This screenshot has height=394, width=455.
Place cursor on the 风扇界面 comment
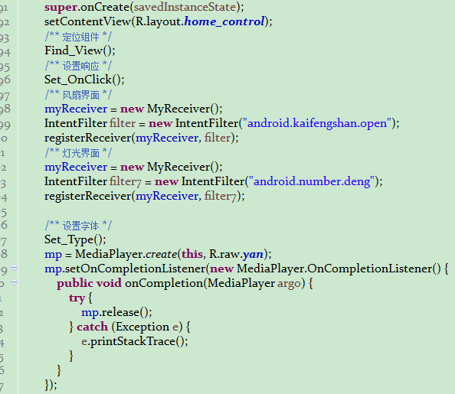78,95
